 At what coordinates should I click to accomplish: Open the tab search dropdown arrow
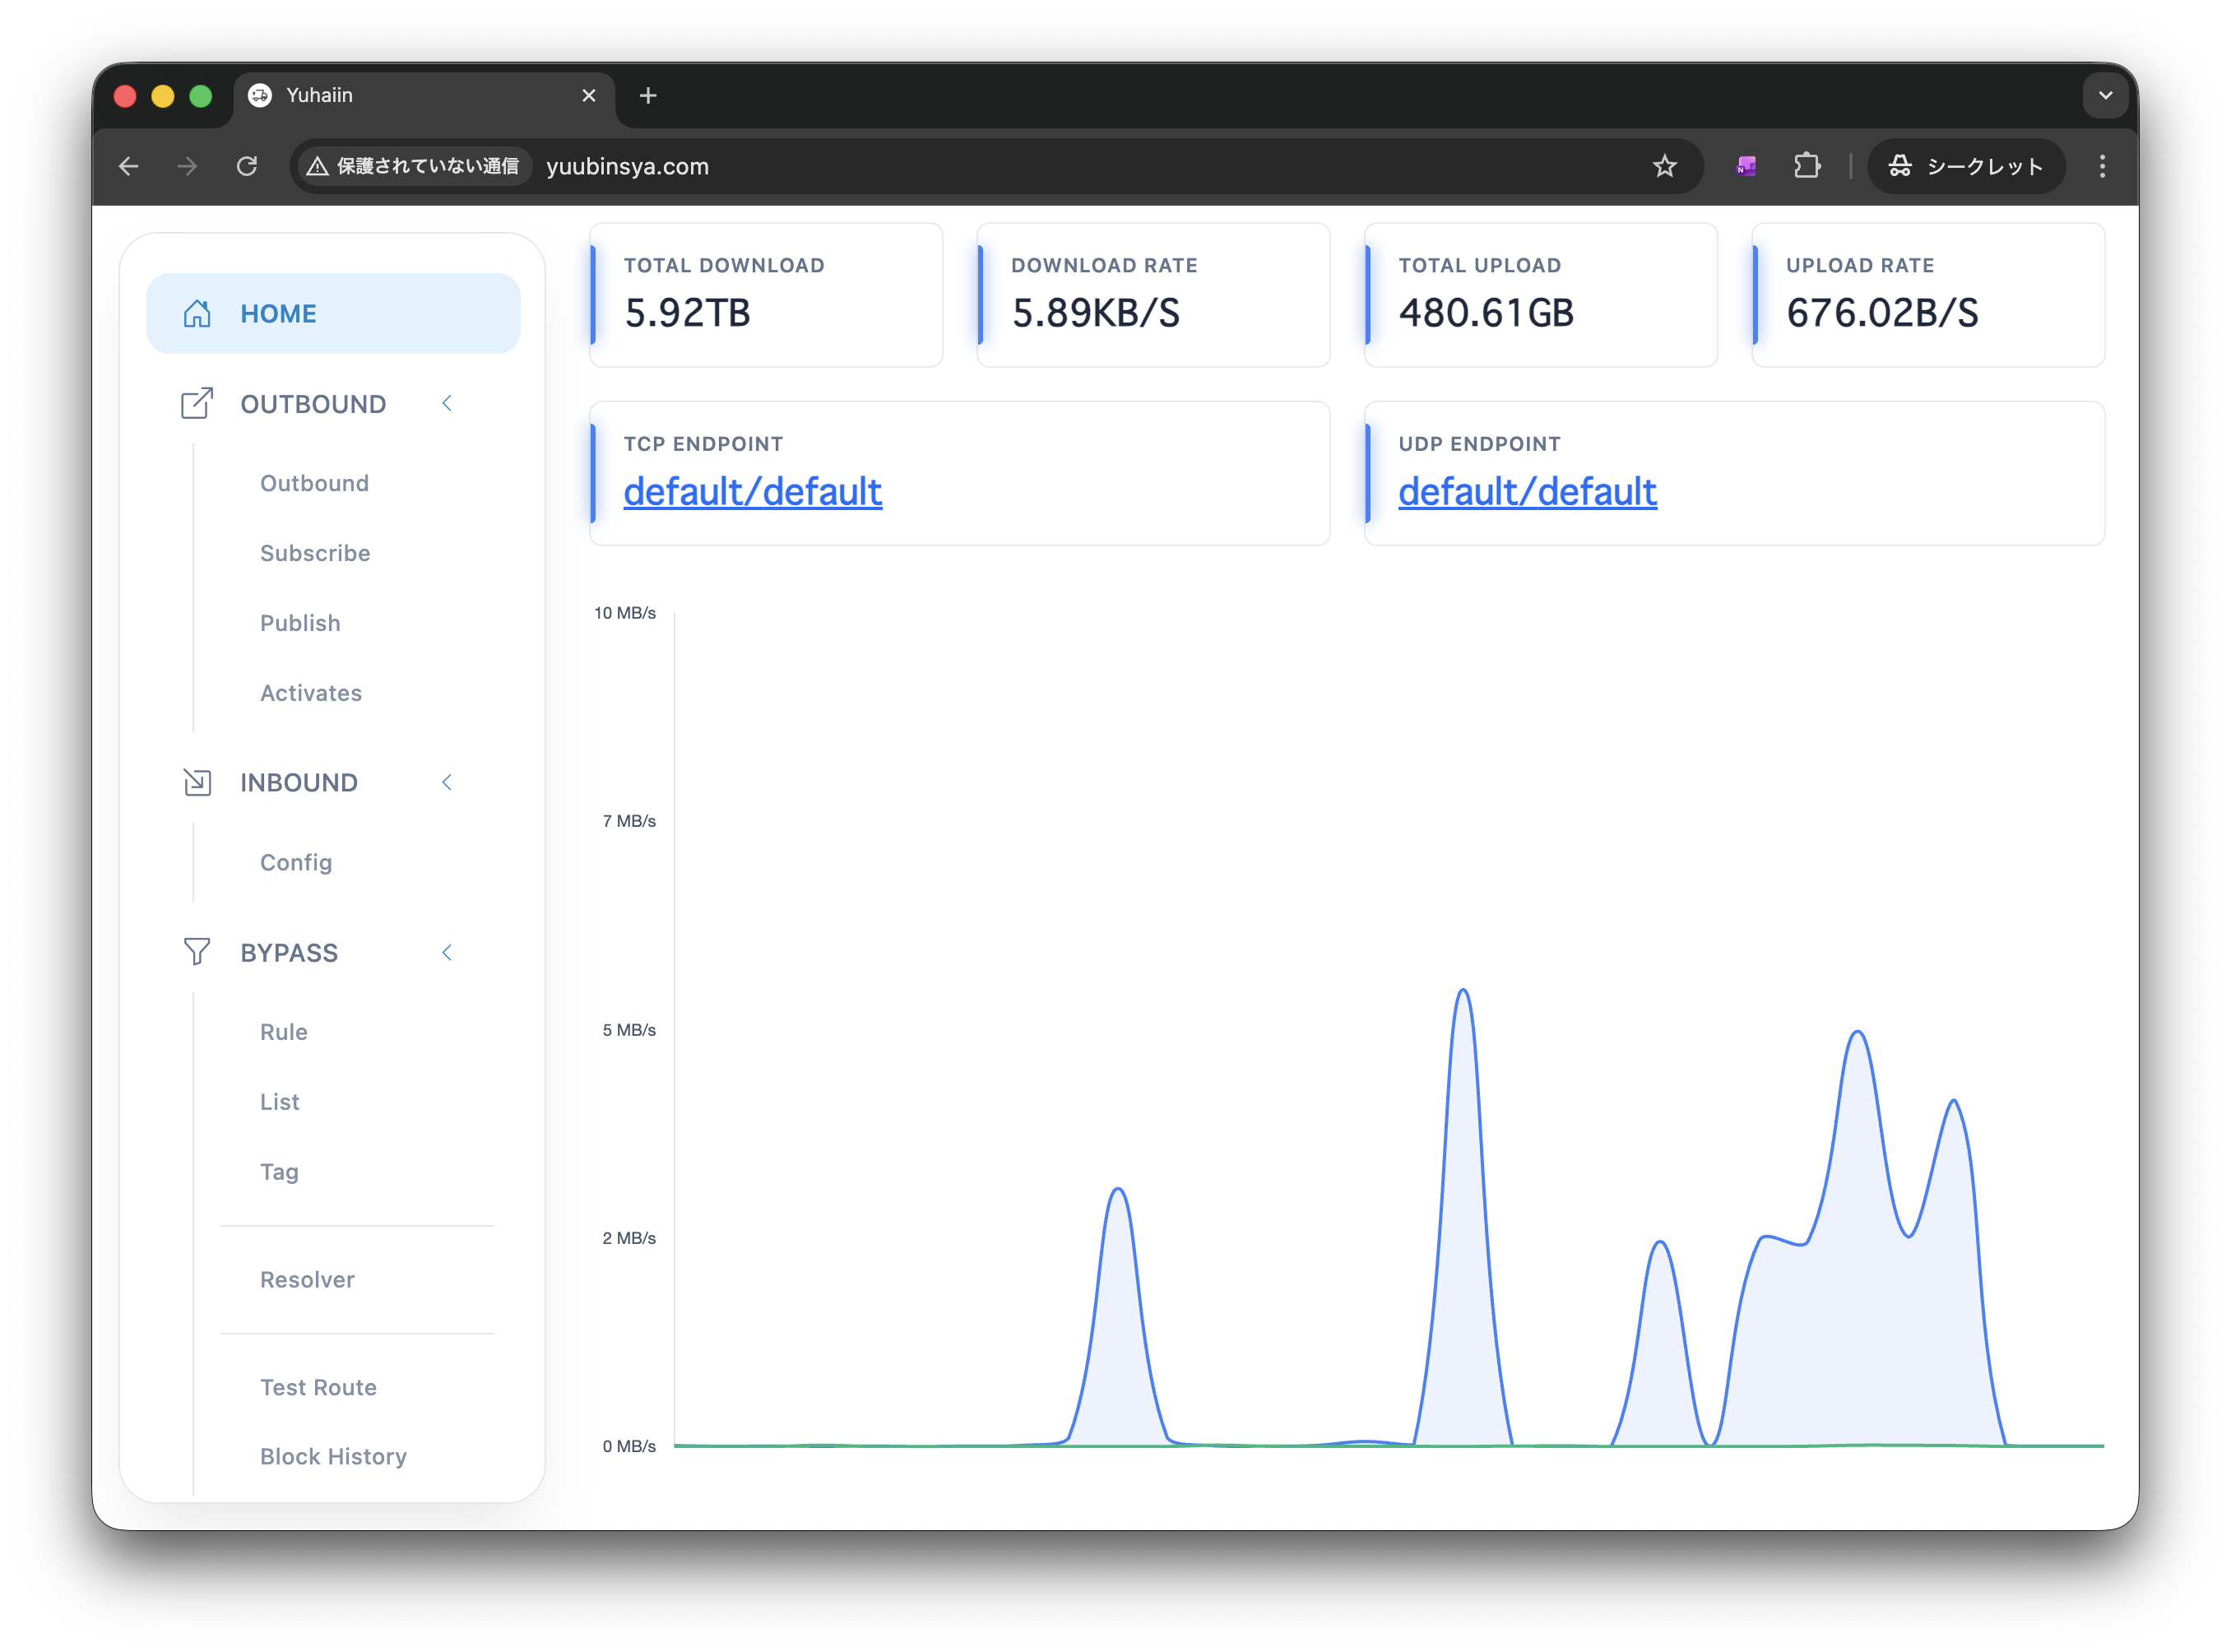[x=2105, y=95]
